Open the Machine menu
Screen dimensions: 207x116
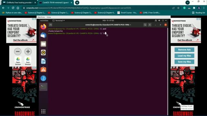point(41,17)
